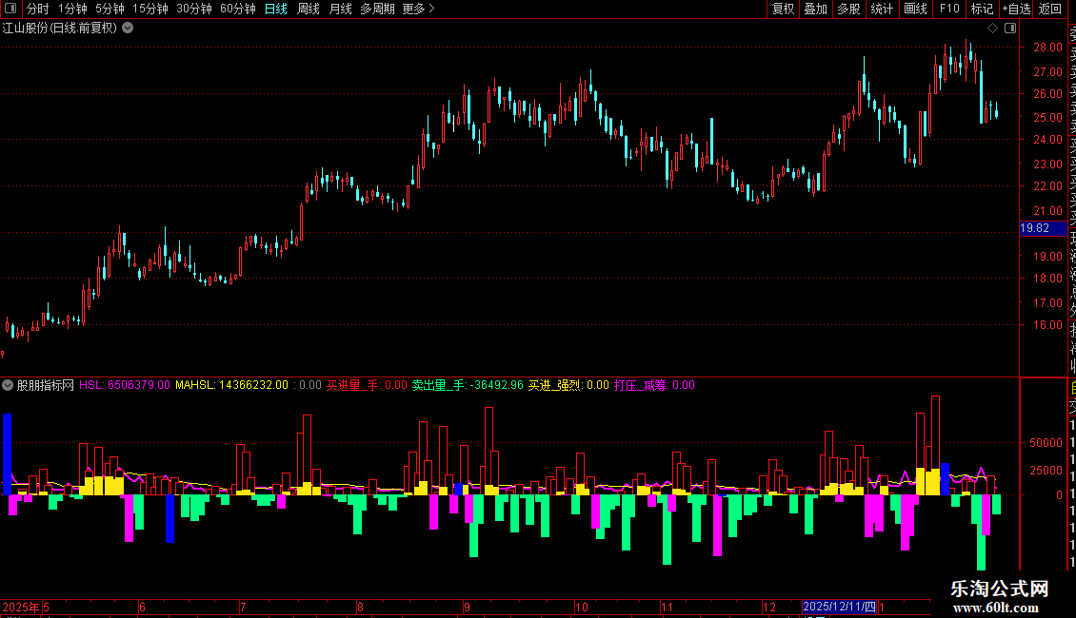Toggle the right info panel icon

coord(1010,29)
